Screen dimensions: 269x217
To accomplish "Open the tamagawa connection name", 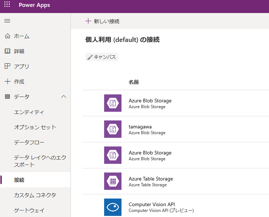I will (x=140, y=127).
